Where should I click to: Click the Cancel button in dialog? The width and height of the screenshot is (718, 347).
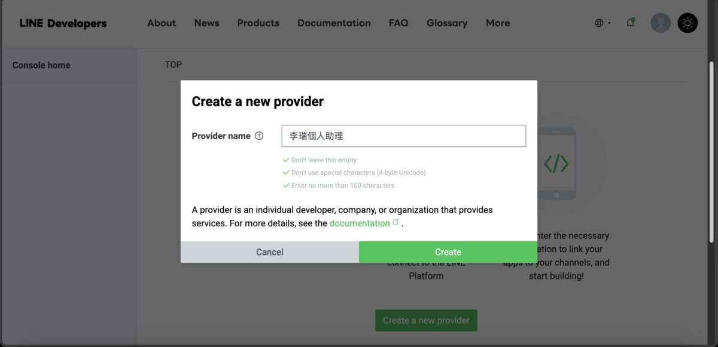point(270,252)
